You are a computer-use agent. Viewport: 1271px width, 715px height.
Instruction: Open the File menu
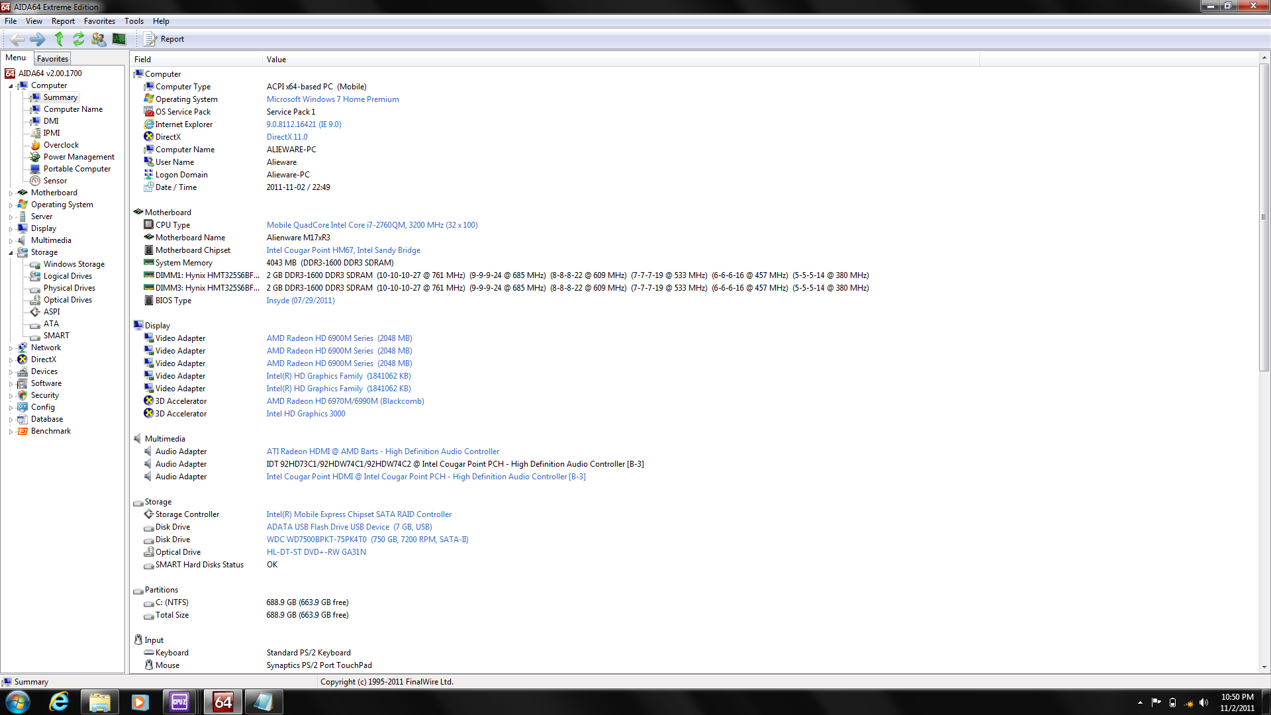11,21
